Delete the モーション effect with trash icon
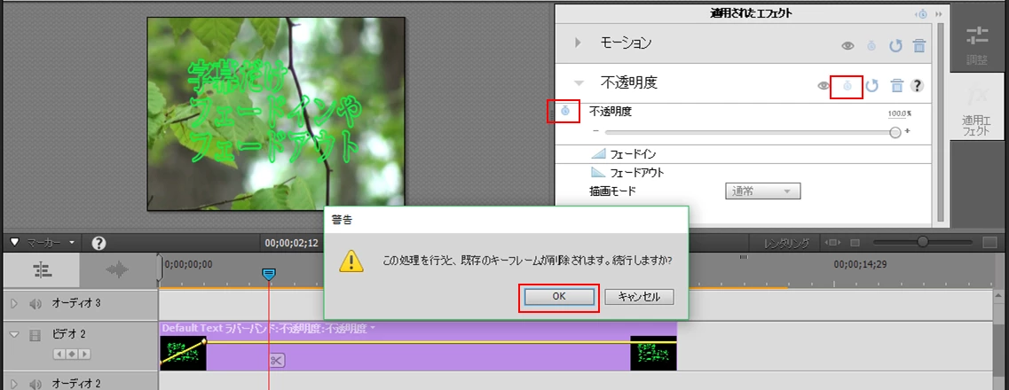This screenshot has height=390, width=1009. pyautogui.click(x=919, y=45)
